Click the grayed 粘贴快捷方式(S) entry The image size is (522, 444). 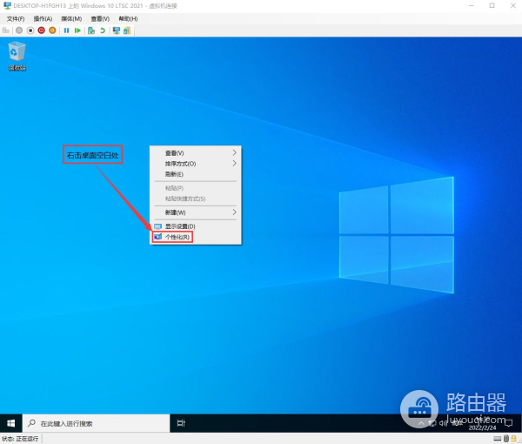[x=196, y=198]
